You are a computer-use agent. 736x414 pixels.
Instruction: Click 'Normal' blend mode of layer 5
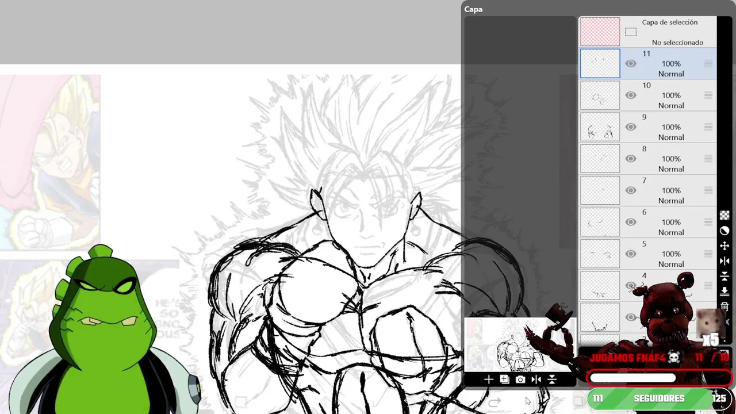point(671,264)
